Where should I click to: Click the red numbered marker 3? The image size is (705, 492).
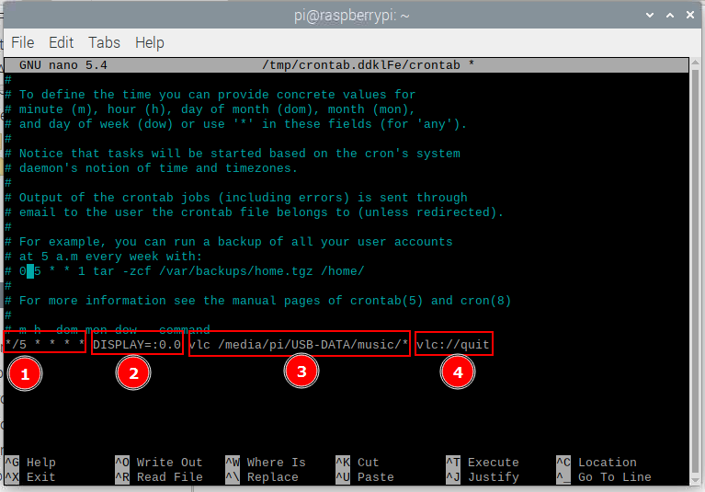point(301,372)
